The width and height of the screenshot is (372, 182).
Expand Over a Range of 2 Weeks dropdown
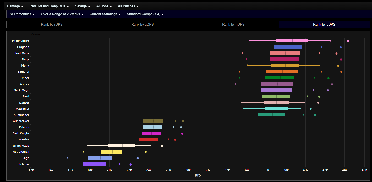[62, 14]
